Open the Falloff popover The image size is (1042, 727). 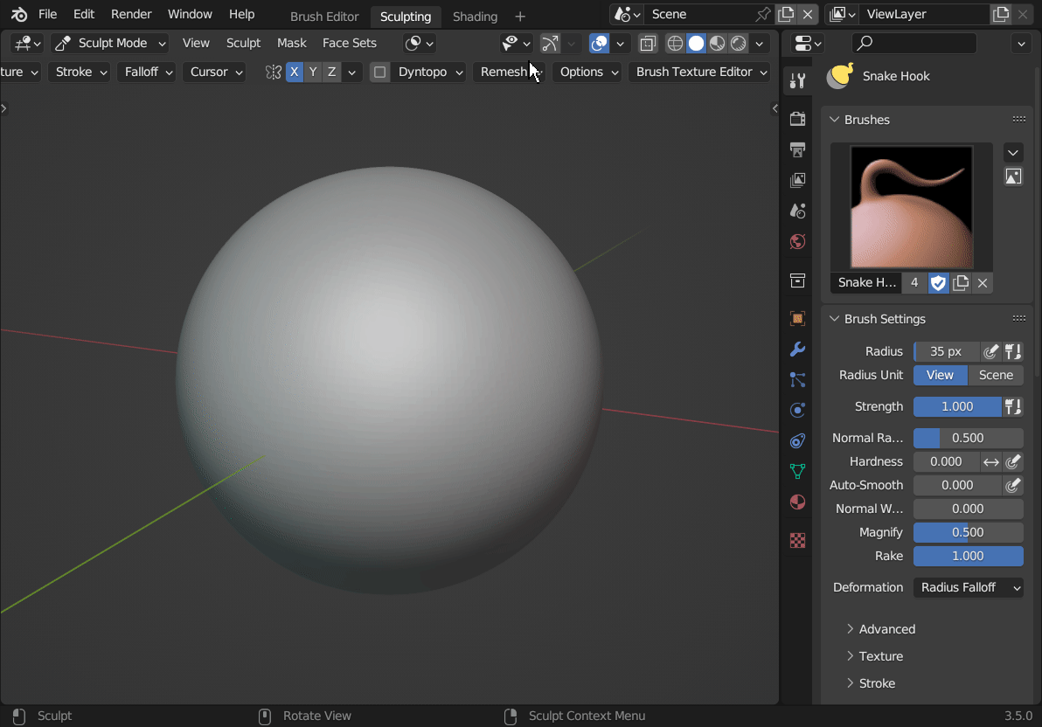point(146,72)
